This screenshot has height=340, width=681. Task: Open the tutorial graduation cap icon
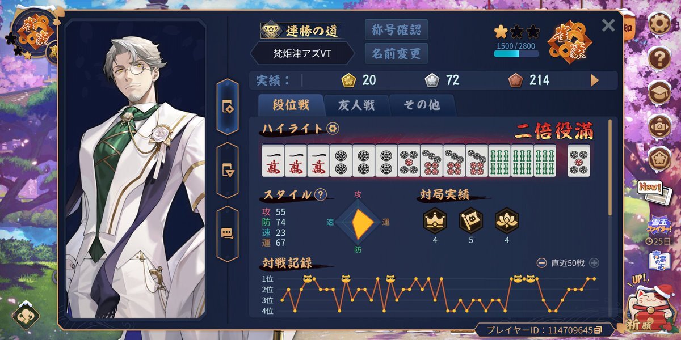point(660,92)
